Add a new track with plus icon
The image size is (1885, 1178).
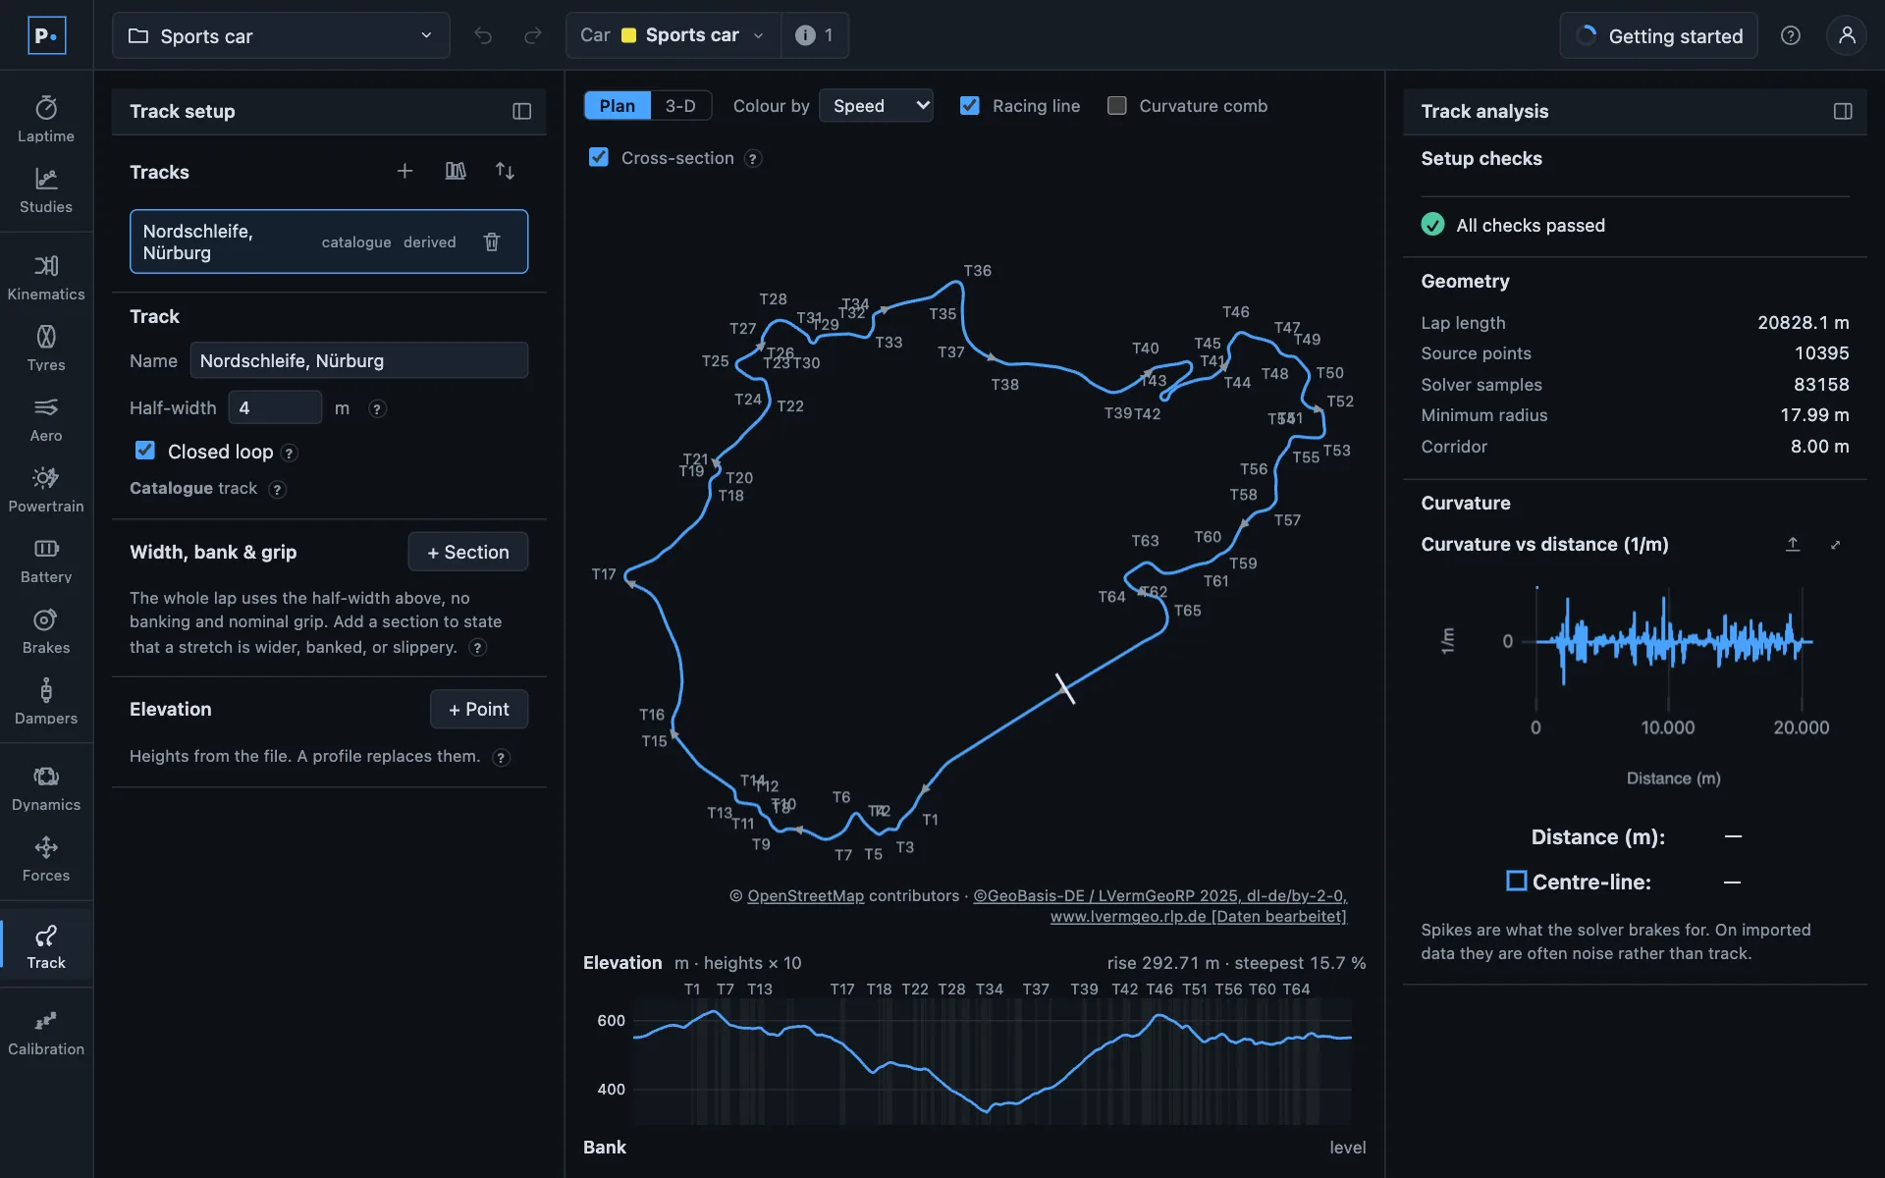point(404,171)
